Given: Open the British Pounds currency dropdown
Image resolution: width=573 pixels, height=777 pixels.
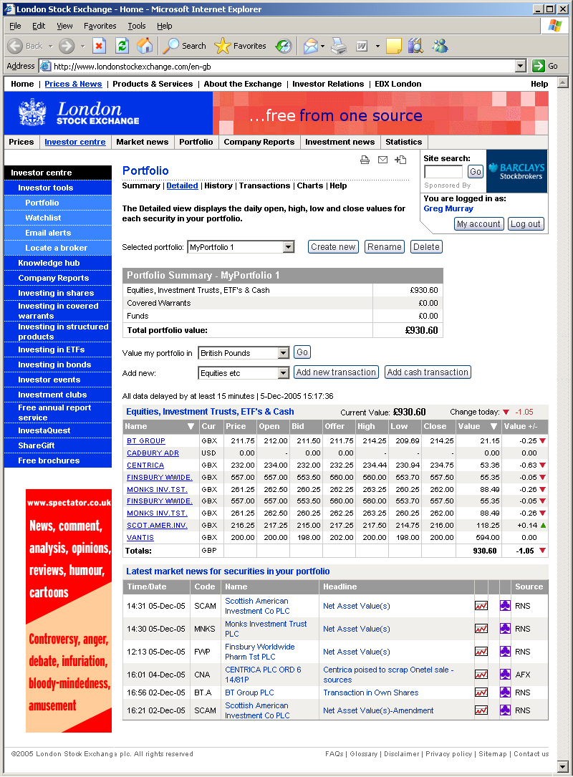Looking at the screenshot, I should point(284,353).
